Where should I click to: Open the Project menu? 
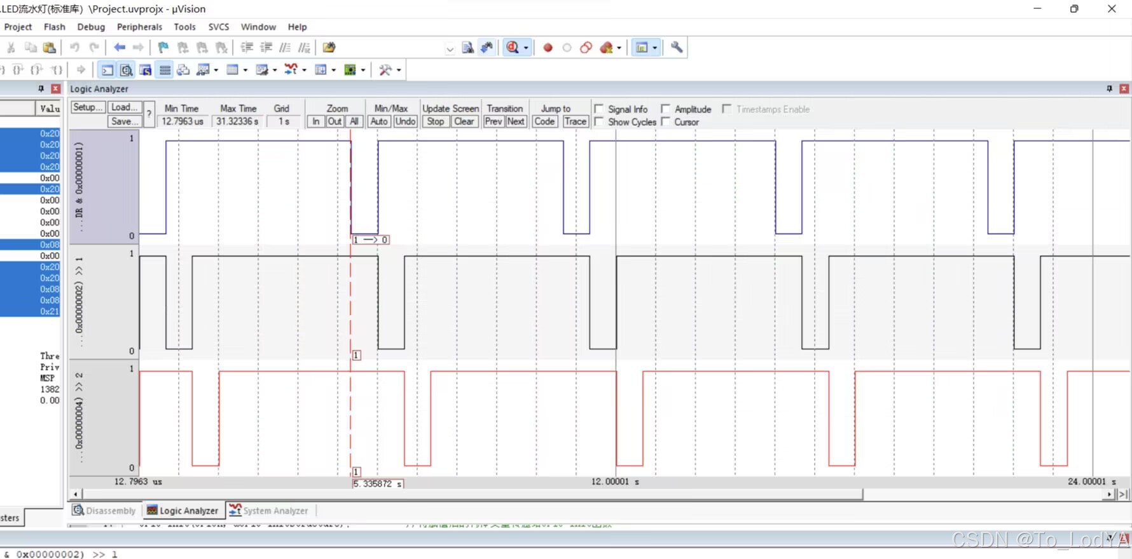(18, 27)
